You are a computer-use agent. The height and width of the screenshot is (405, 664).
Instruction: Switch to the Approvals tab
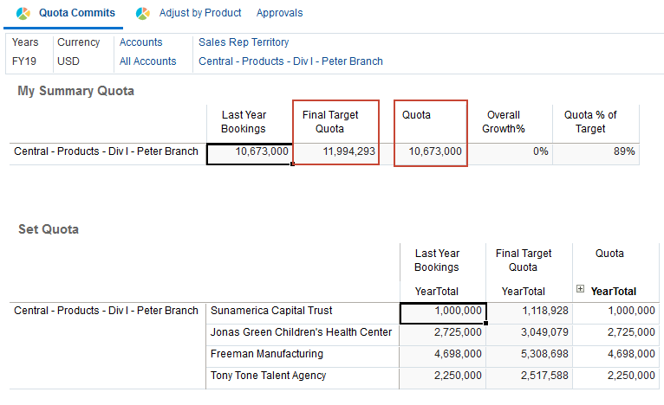click(x=279, y=13)
